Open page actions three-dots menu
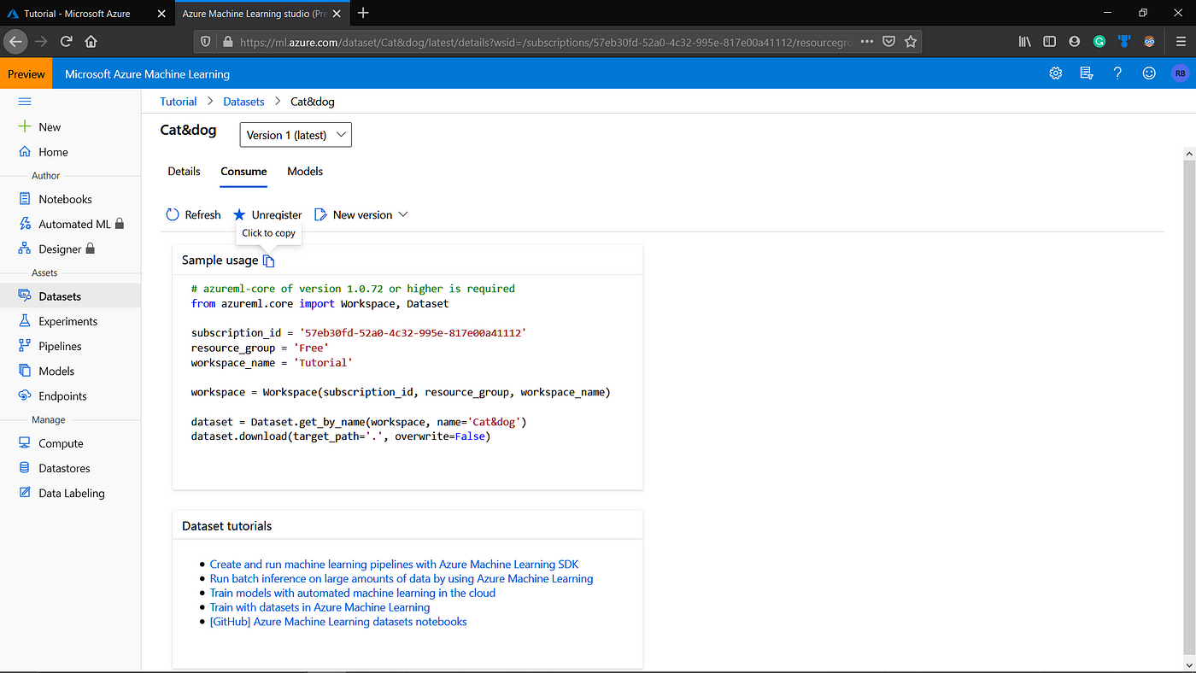The image size is (1196, 673). click(x=867, y=41)
